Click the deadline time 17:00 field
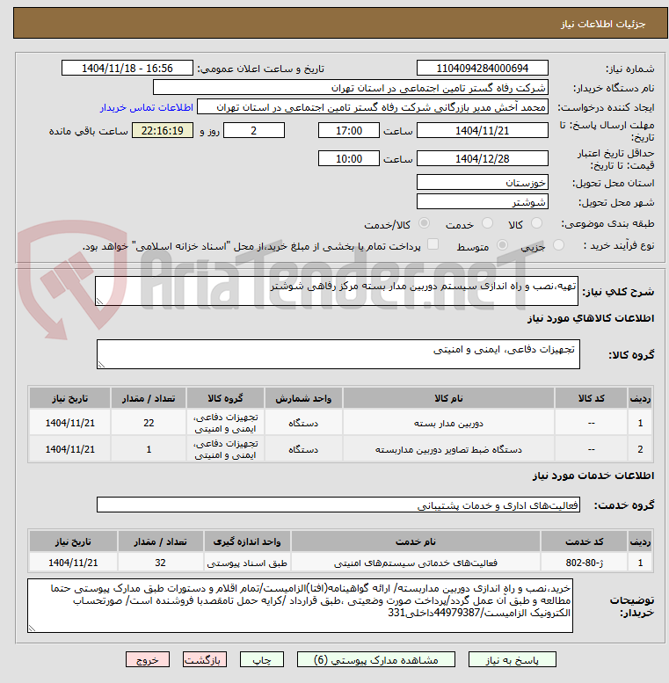The image size is (669, 683). coord(349,131)
